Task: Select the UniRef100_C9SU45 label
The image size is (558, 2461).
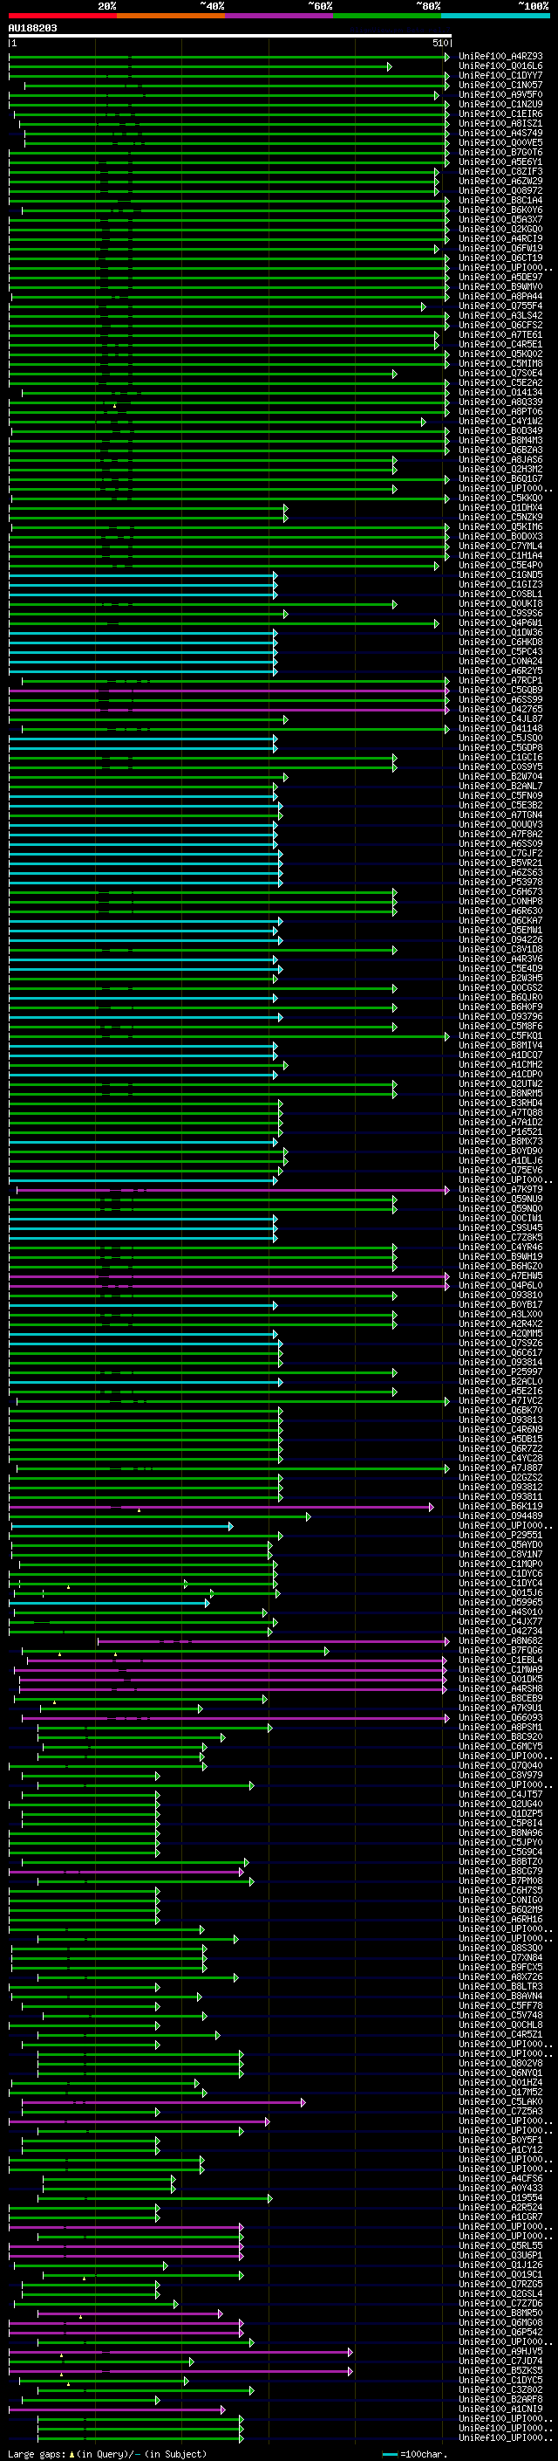Action: 500,1228
